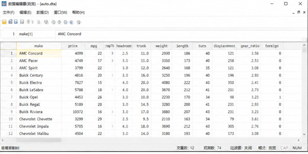Click the vertical scrollbar up arrow
This screenshot has height=154, width=308.
click(x=304, y=46)
